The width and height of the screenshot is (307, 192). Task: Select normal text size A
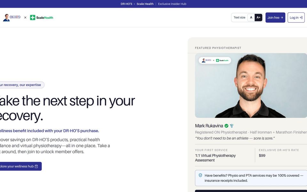tap(251, 17)
